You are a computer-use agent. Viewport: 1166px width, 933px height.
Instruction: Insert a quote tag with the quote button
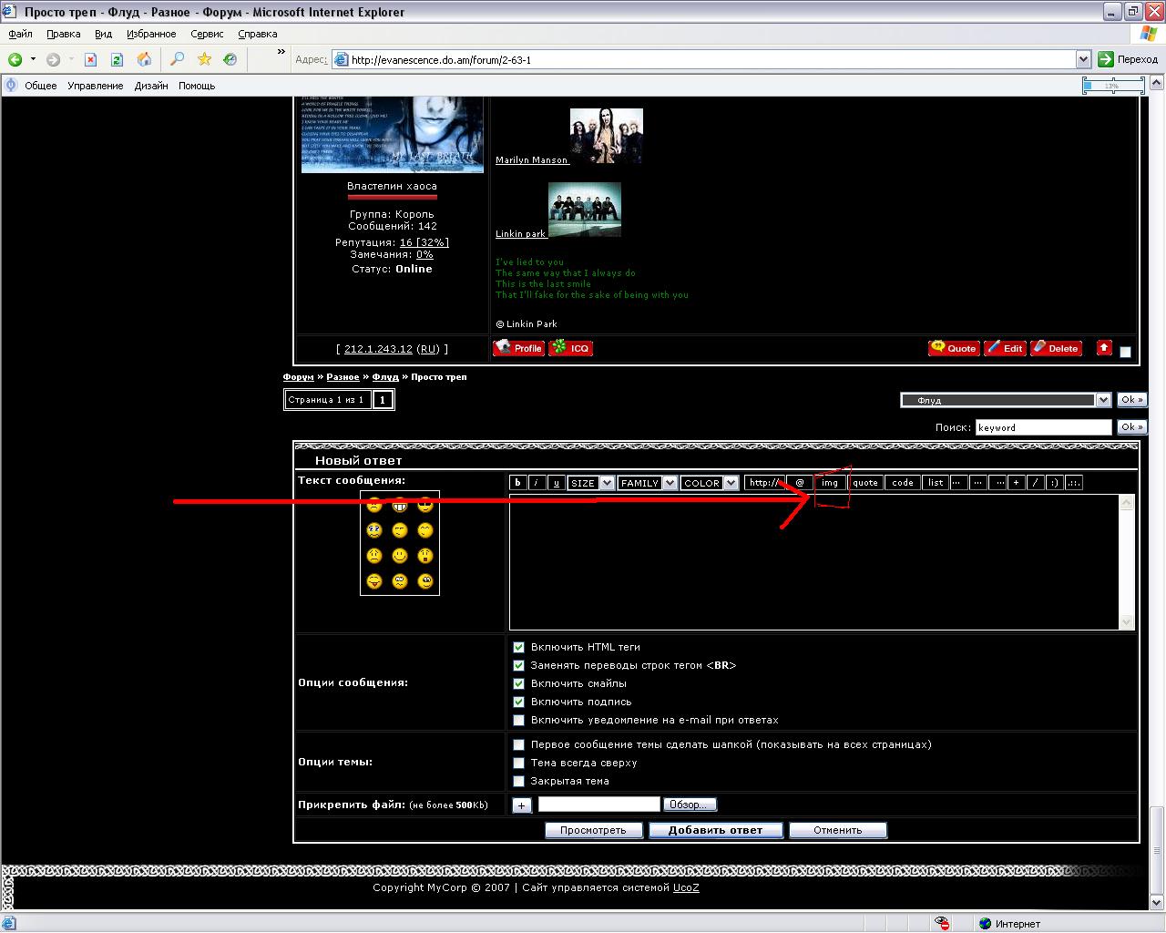click(x=865, y=483)
